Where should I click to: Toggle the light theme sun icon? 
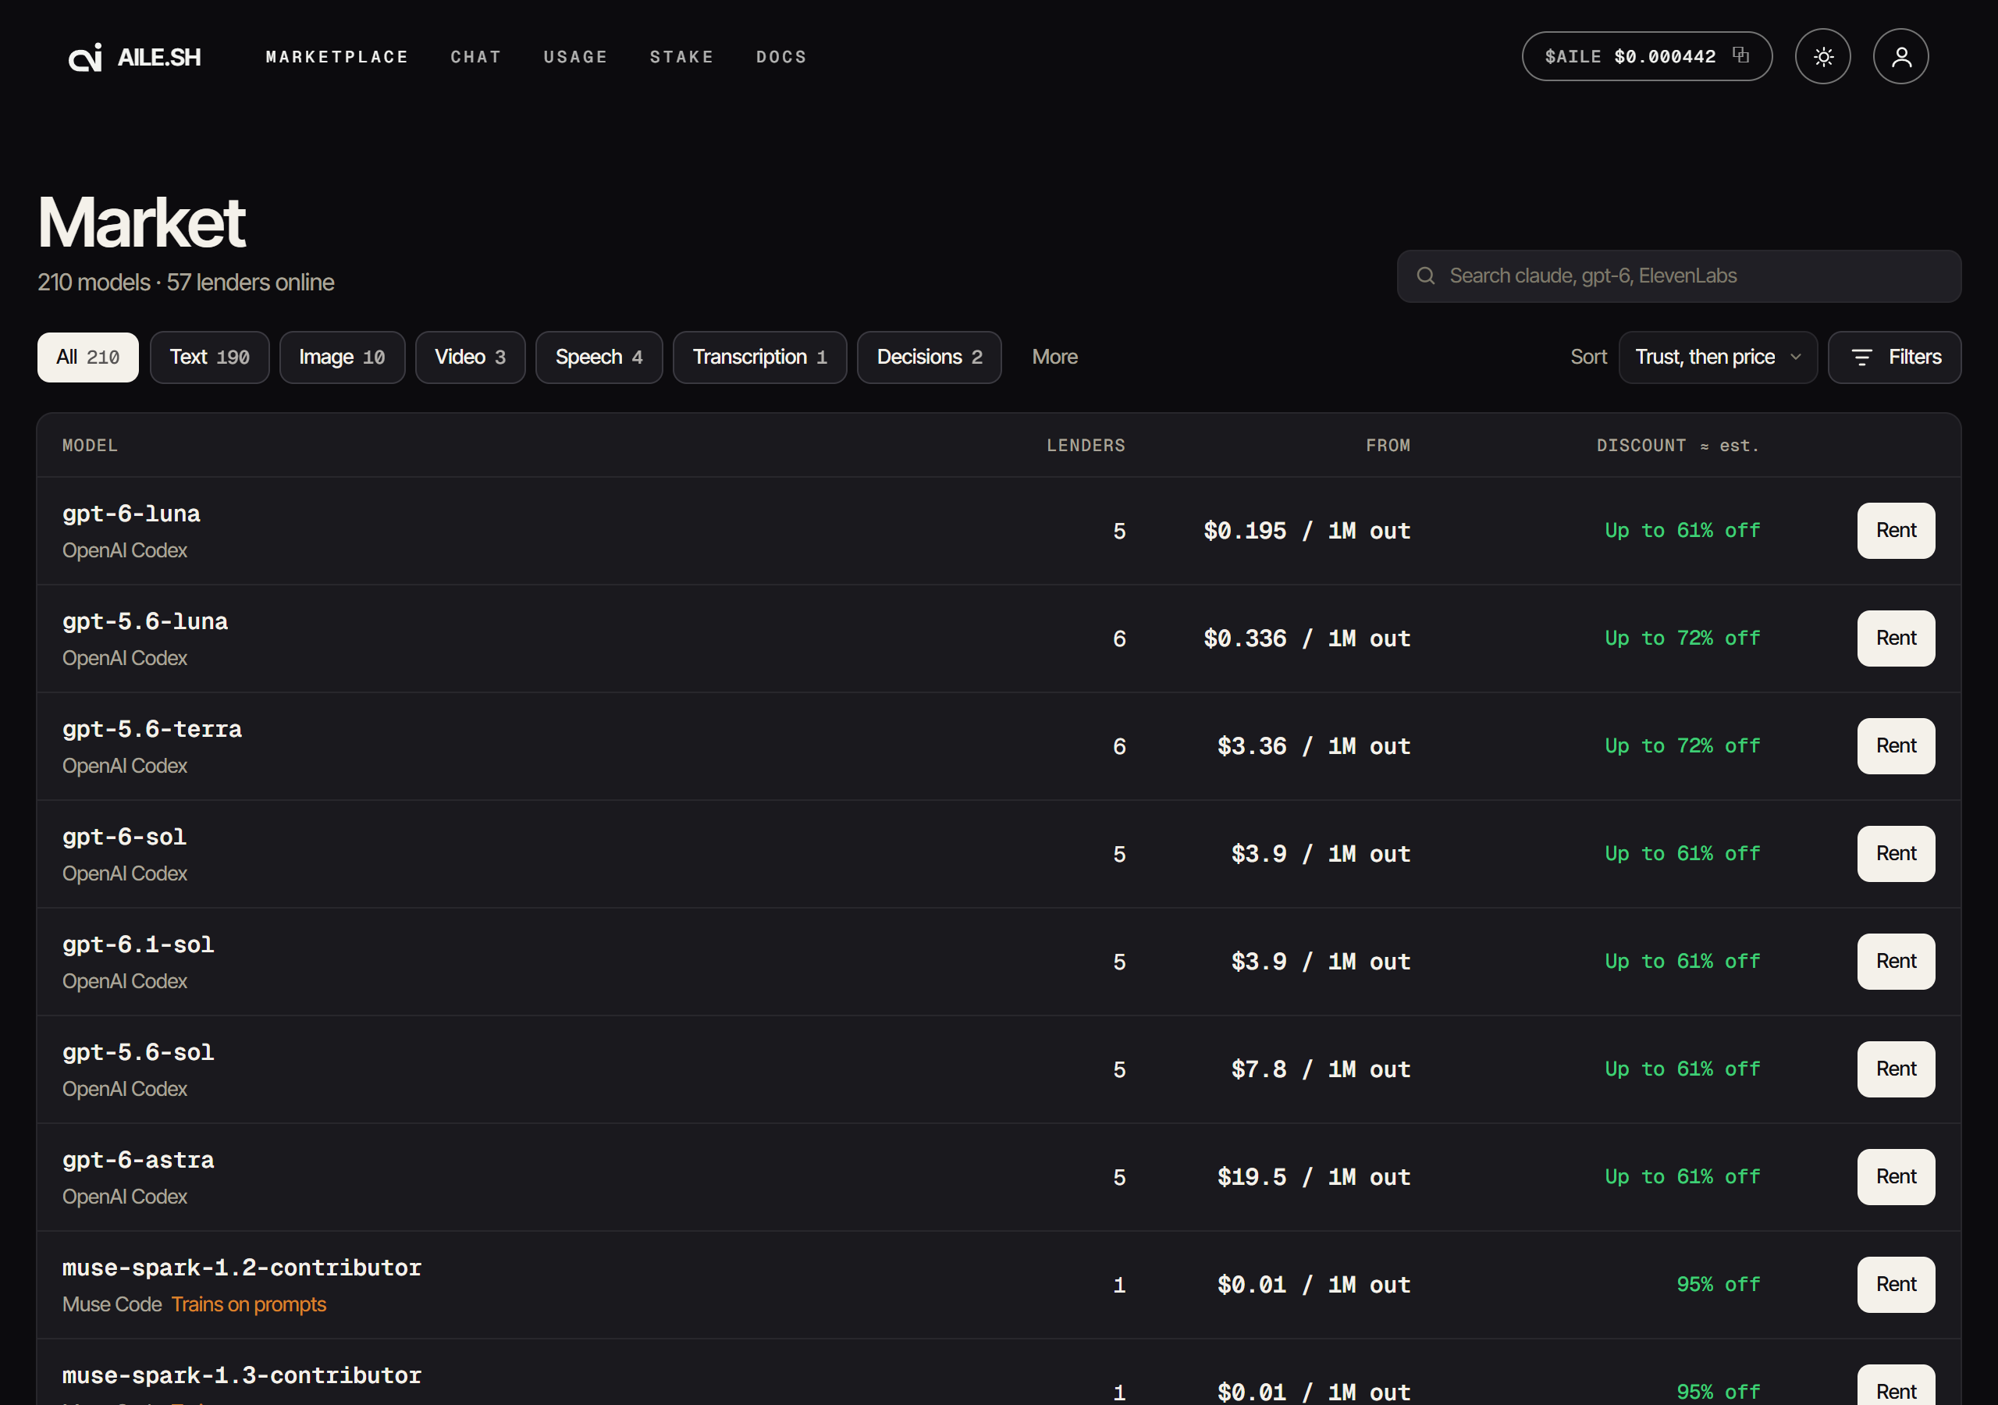tap(1822, 56)
